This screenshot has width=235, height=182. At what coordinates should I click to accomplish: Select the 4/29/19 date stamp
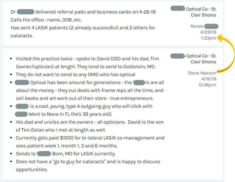[208, 32]
